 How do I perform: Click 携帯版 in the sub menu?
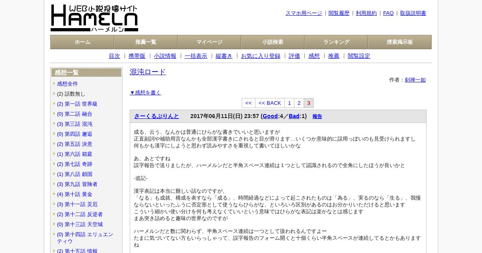coord(137,56)
